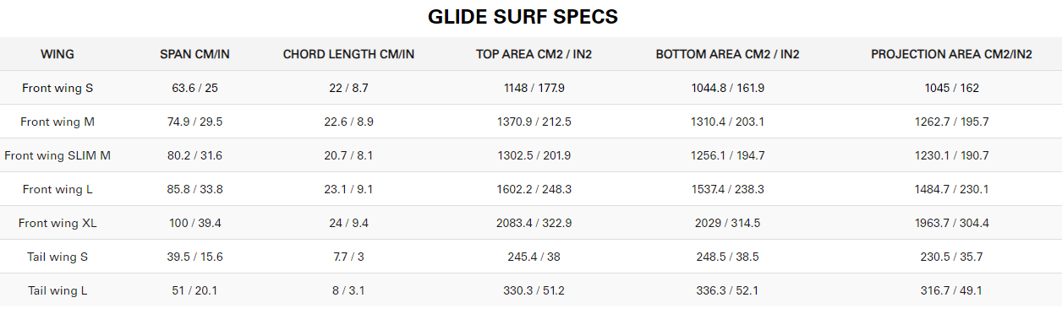Click the projection value 316.7 / 49.1

(x=951, y=290)
